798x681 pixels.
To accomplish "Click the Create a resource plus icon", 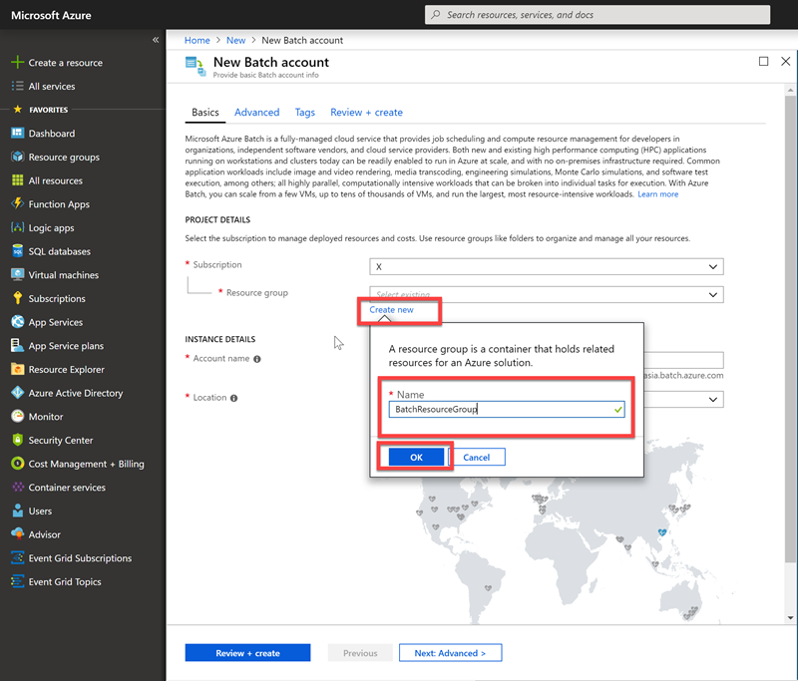I will (x=17, y=62).
